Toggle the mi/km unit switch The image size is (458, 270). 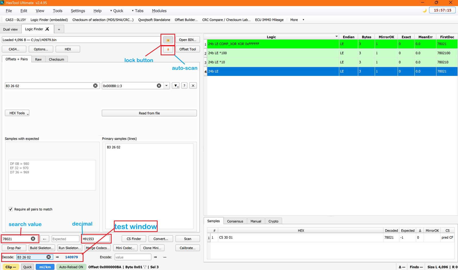[45, 267]
